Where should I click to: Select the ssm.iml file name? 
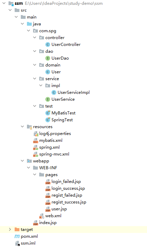click(x=28, y=243)
